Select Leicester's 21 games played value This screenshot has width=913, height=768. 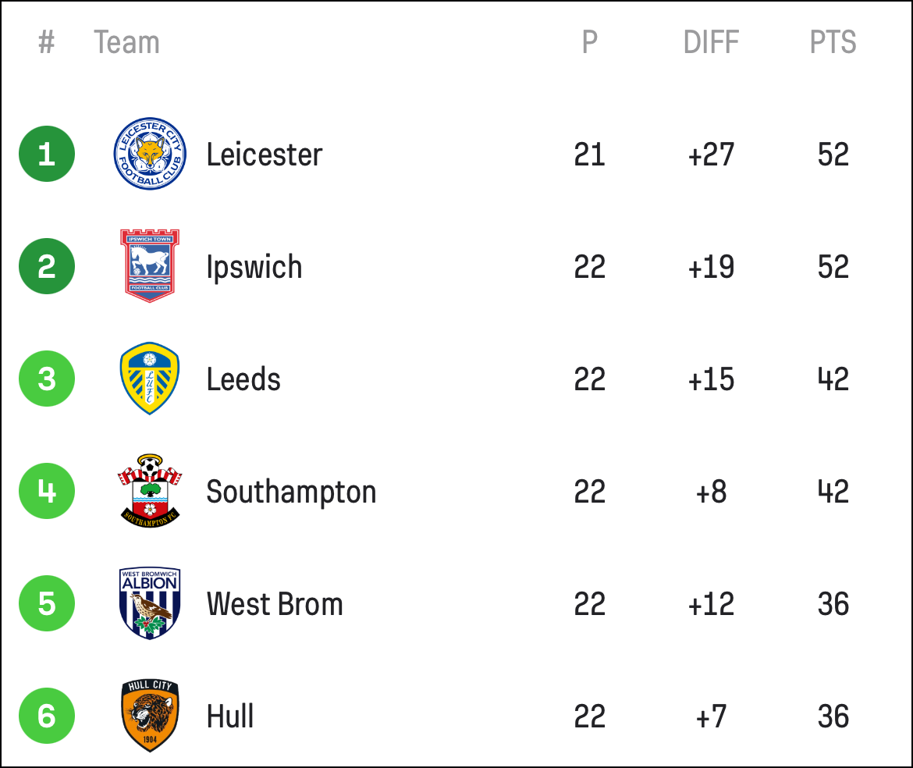point(589,155)
